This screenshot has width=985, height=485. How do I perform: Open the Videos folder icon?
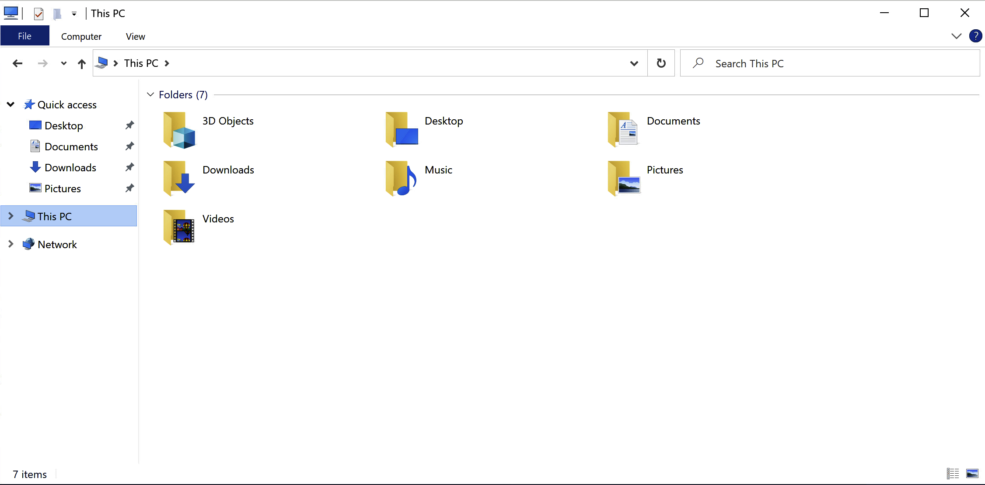(x=179, y=227)
